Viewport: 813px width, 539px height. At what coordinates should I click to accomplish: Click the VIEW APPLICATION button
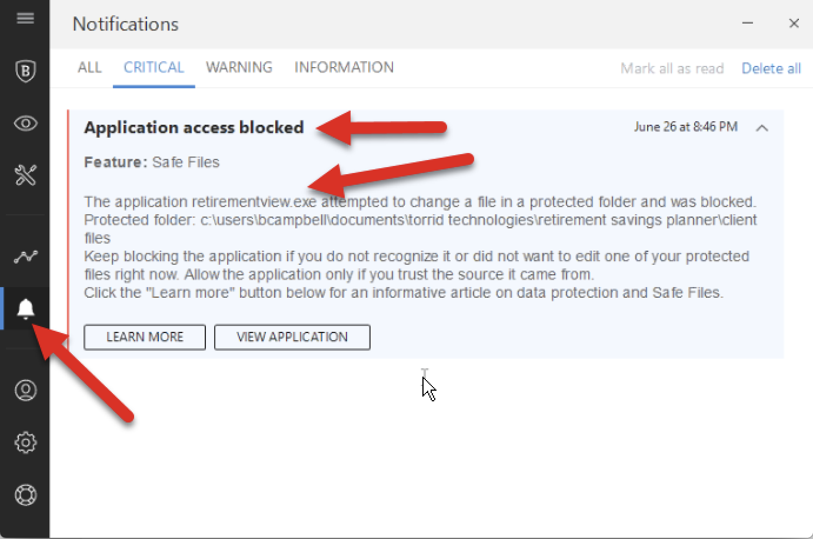292,337
